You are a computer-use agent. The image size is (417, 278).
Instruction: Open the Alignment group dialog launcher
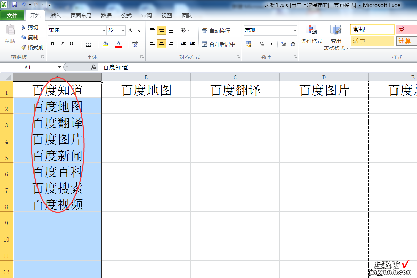(x=238, y=57)
